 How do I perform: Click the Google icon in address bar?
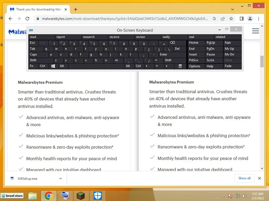click(x=214, y=19)
